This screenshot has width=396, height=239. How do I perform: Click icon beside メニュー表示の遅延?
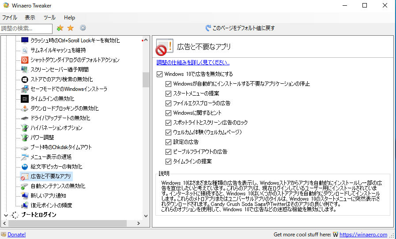pyautogui.click(x=24, y=157)
